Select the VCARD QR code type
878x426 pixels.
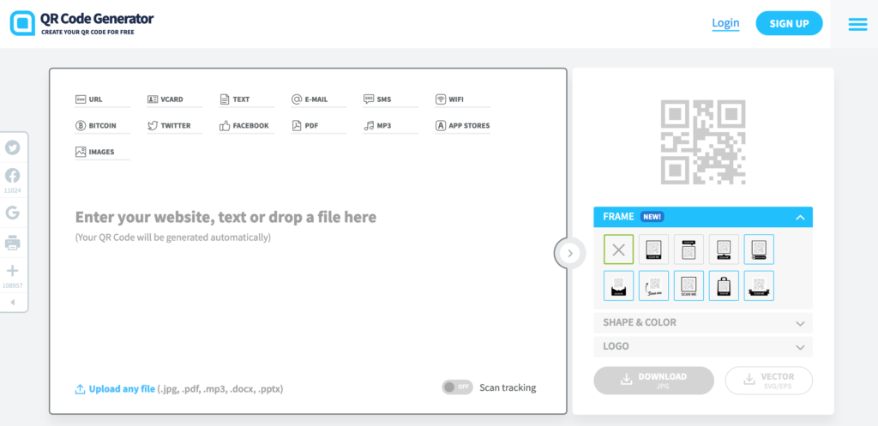pos(174,99)
